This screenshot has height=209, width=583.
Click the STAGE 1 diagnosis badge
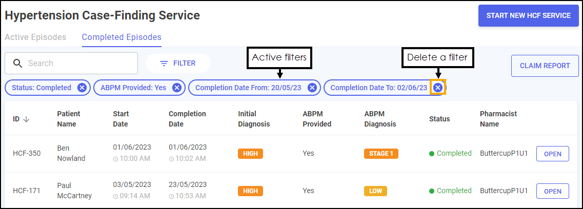(381, 154)
